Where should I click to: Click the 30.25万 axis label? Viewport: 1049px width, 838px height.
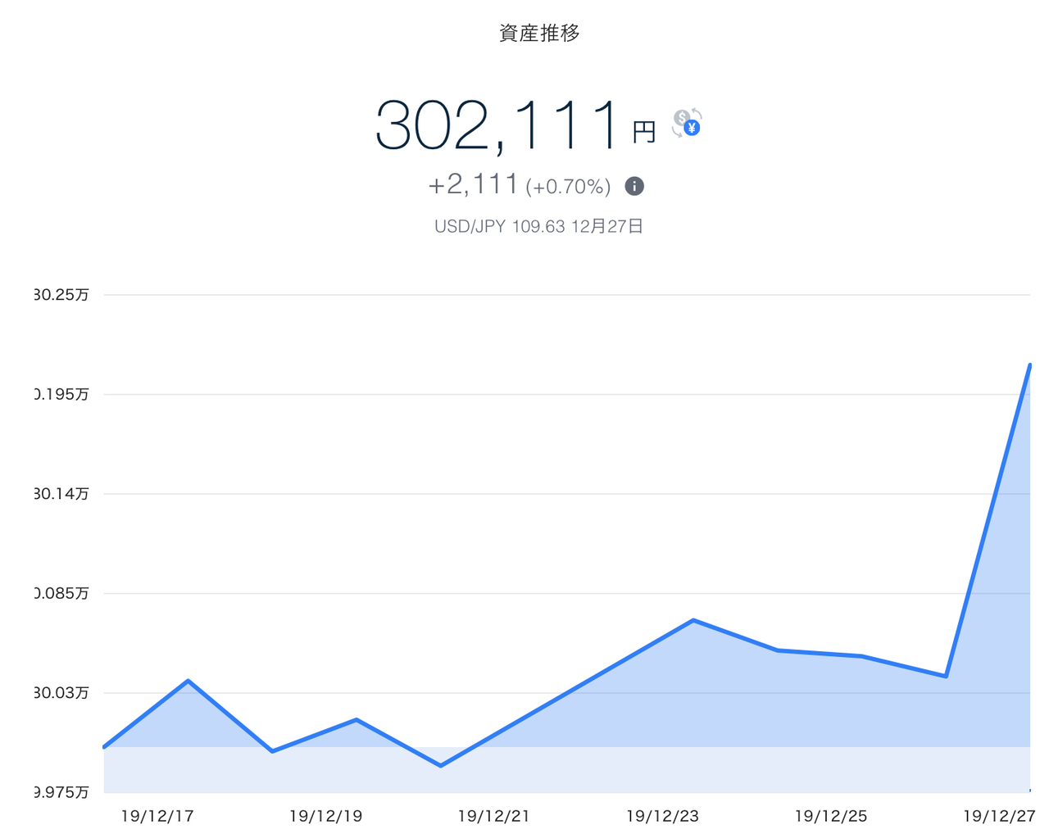click(61, 295)
